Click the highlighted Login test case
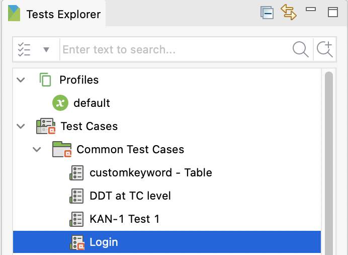Viewport: 348px width, 255px height. [x=104, y=242]
